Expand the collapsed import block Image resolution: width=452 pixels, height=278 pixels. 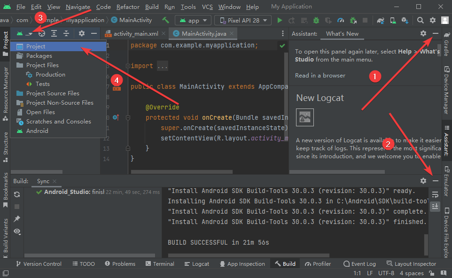127,66
